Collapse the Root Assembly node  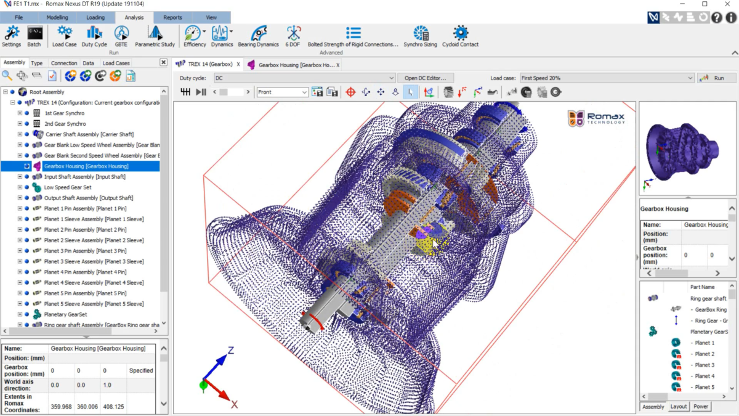point(5,92)
